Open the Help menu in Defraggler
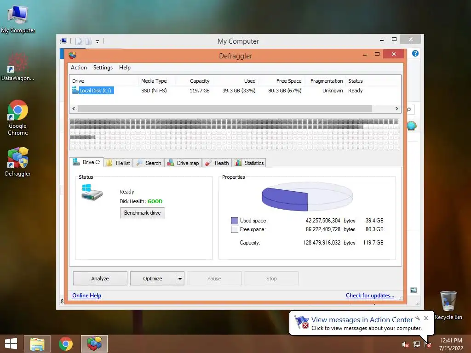471x353 pixels. tap(125, 68)
